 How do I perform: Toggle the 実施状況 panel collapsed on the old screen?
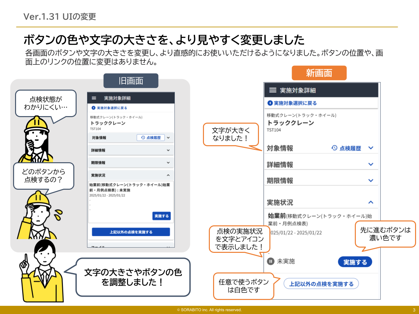click(x=168, y=175)
